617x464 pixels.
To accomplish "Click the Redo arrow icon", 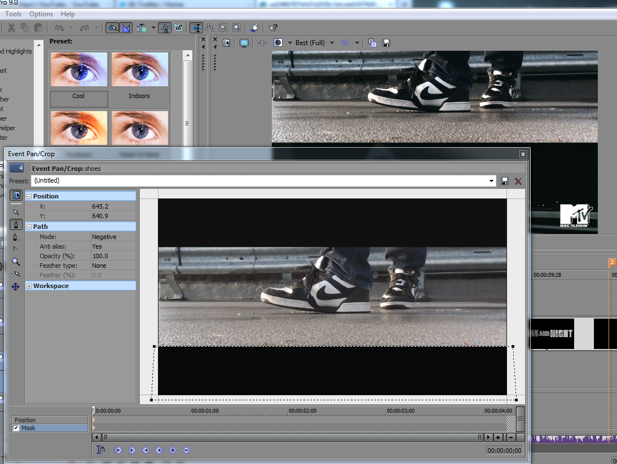I will pos(85,28).
